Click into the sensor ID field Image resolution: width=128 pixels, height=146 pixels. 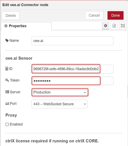coord(72,69)
